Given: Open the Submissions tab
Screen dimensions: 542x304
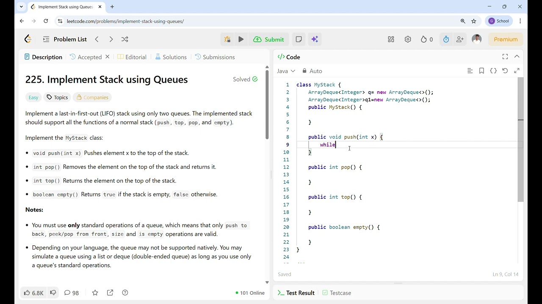Looking at the screenshot, I should click(215, 57).
